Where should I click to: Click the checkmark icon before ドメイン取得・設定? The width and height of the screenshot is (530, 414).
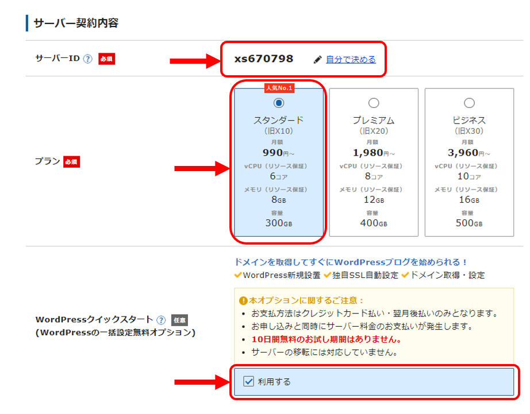point(405,275)
